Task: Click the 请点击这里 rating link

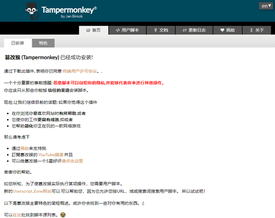Action: tap(72, 161)
